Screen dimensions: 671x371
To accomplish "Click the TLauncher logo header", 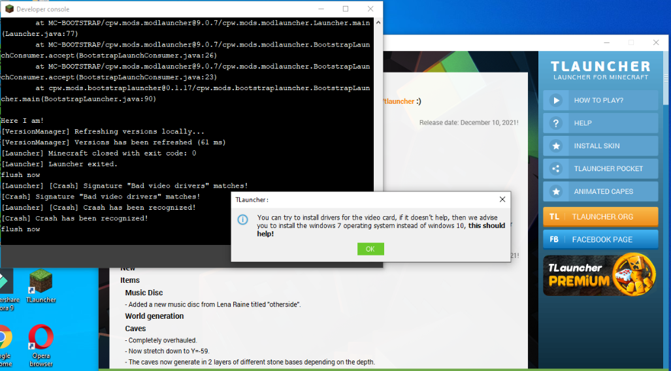I will click(600, 70).
